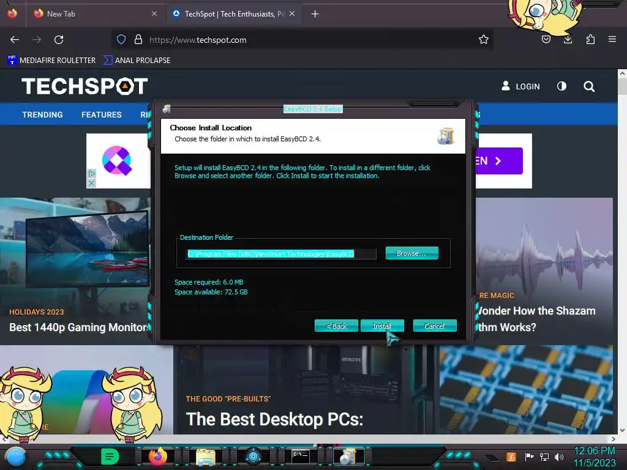Click EasyBCD setup title bar icon
This screenshot has width=627, height=470.
tap(167, 109)
